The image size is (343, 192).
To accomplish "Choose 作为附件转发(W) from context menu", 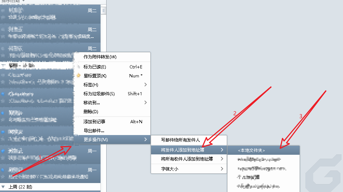I will [x=100, y=57].
